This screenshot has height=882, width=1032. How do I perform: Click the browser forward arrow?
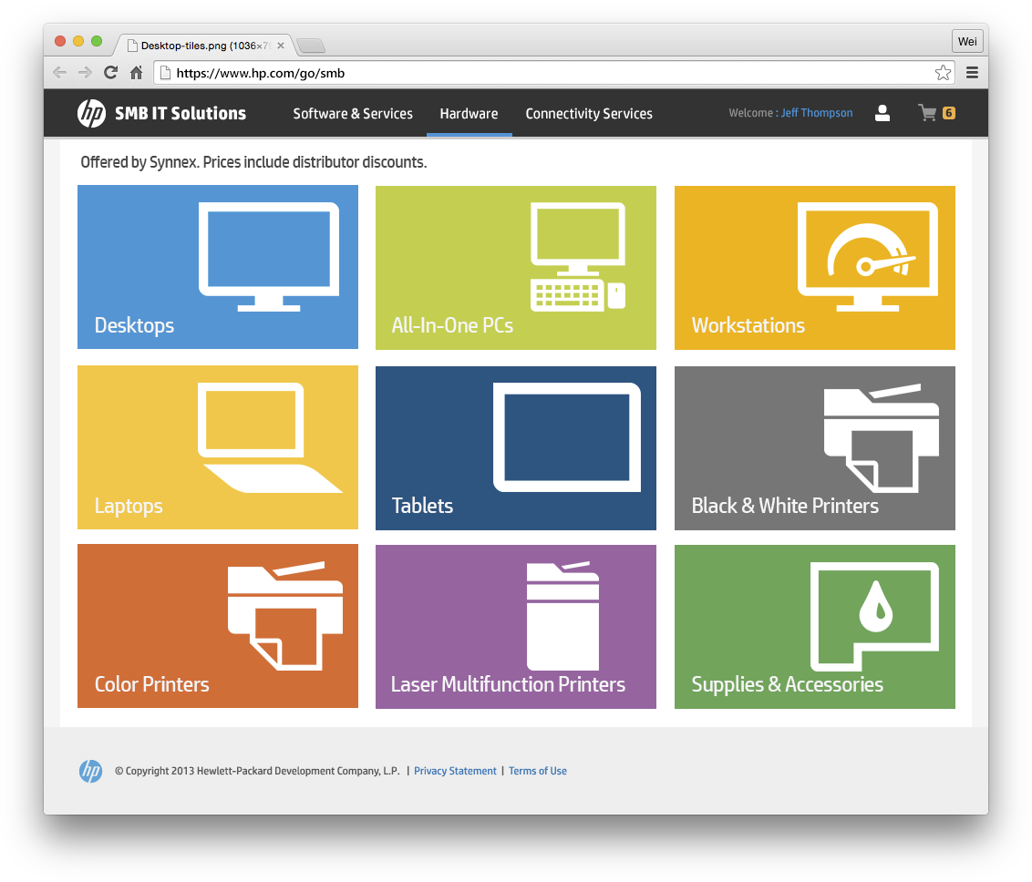[85, 72]
